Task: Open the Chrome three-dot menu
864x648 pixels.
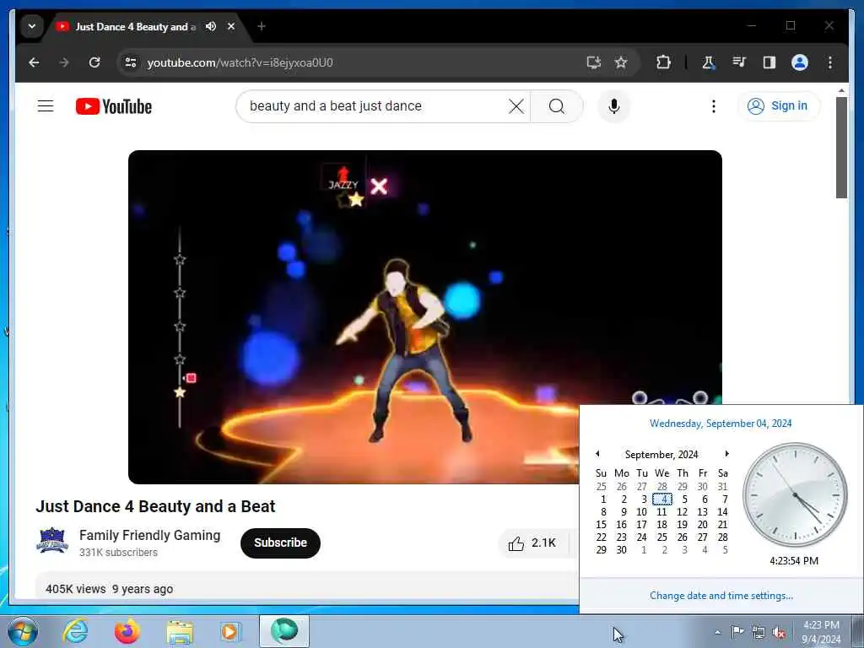Action: click(x=830, y=62)
